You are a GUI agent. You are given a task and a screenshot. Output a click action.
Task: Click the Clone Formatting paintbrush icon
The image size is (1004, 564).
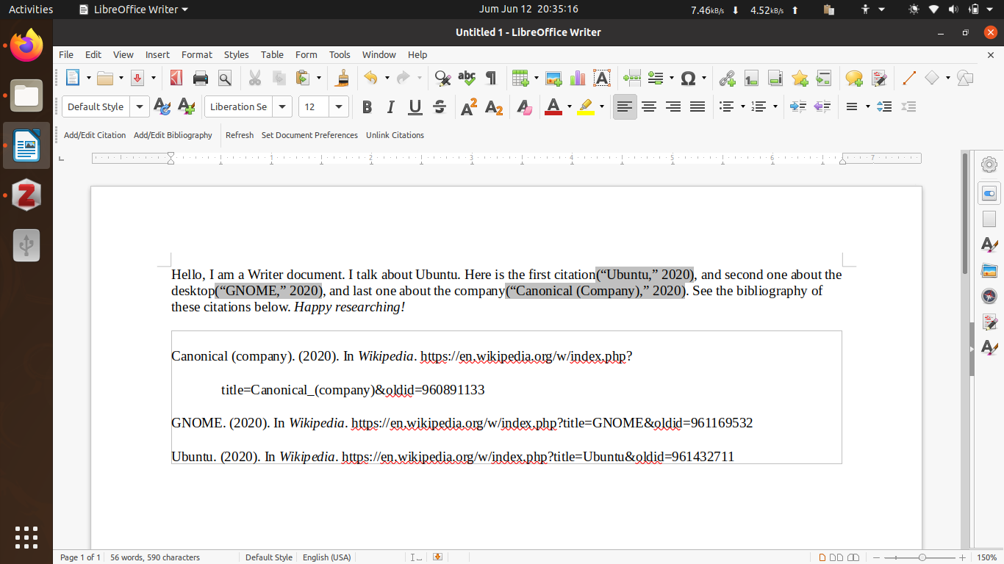point(342,78)
